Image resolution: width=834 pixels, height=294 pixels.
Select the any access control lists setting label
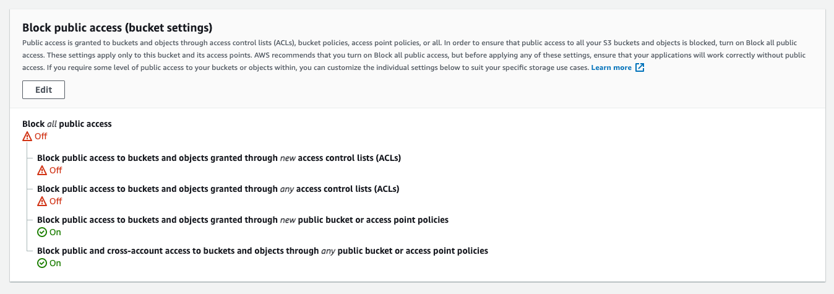click(218, 189)
